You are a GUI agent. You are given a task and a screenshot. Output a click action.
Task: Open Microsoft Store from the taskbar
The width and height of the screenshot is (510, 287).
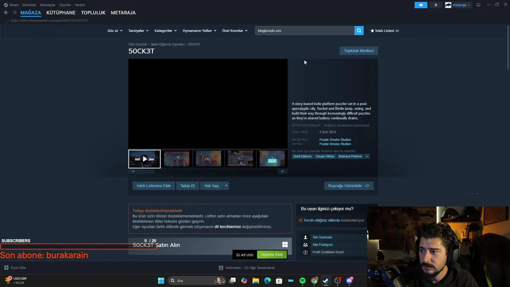(x=279, y=281)
